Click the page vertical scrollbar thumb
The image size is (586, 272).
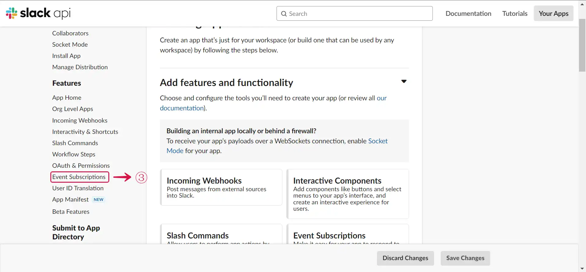tap(582, 45)
